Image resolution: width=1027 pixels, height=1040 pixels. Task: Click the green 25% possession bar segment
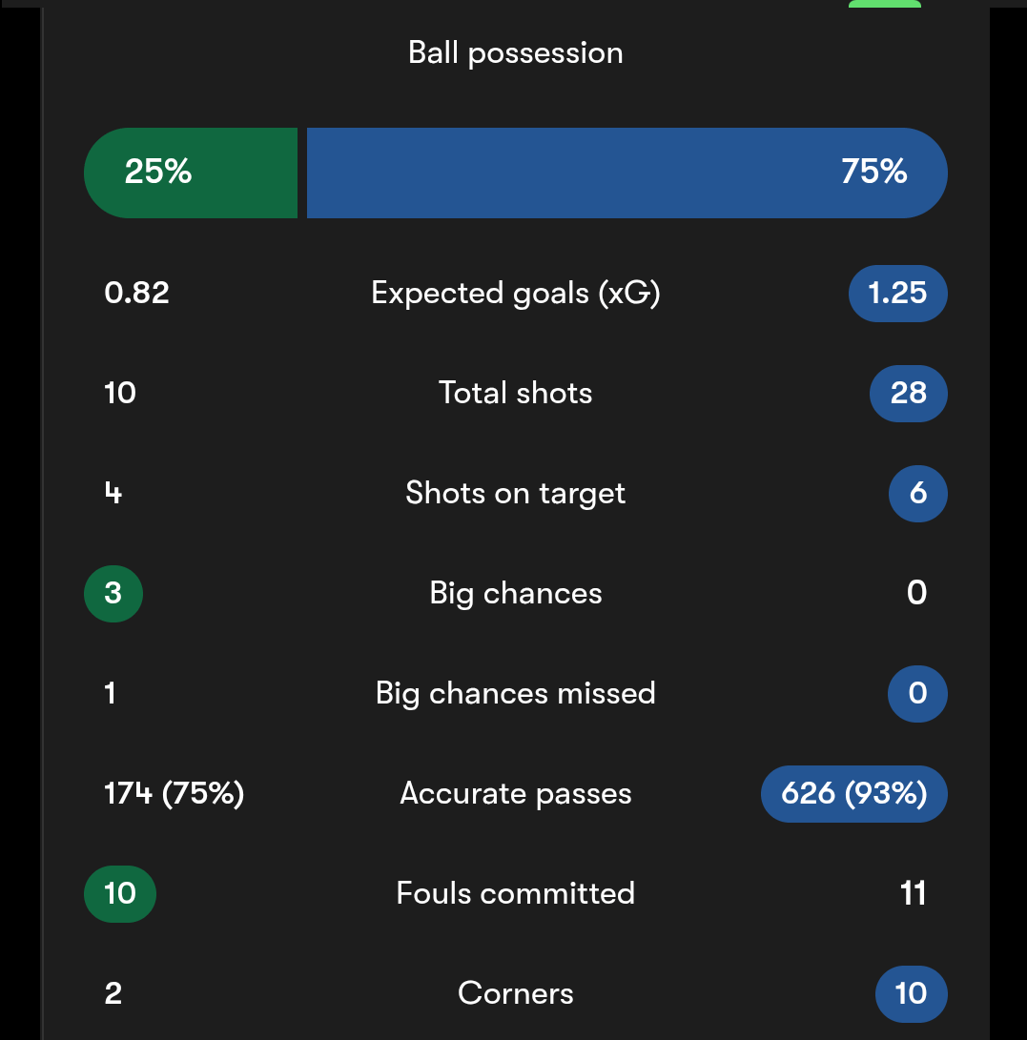coord(191,173)
